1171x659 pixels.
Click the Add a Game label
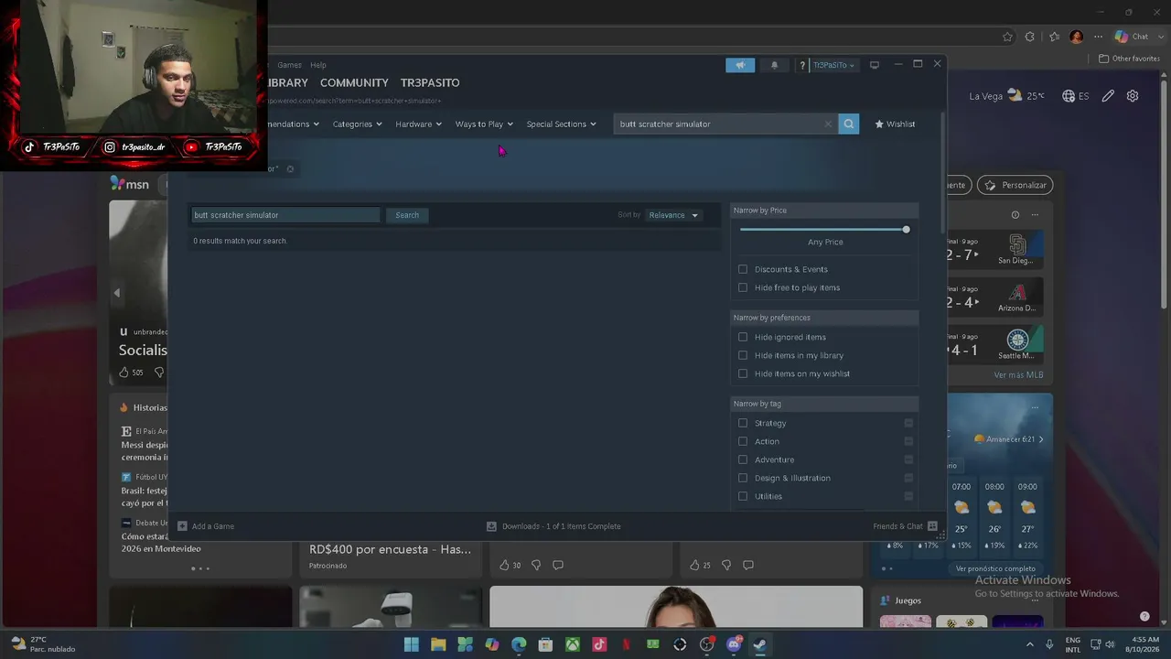pyautogui.click(x=213, y=526)
